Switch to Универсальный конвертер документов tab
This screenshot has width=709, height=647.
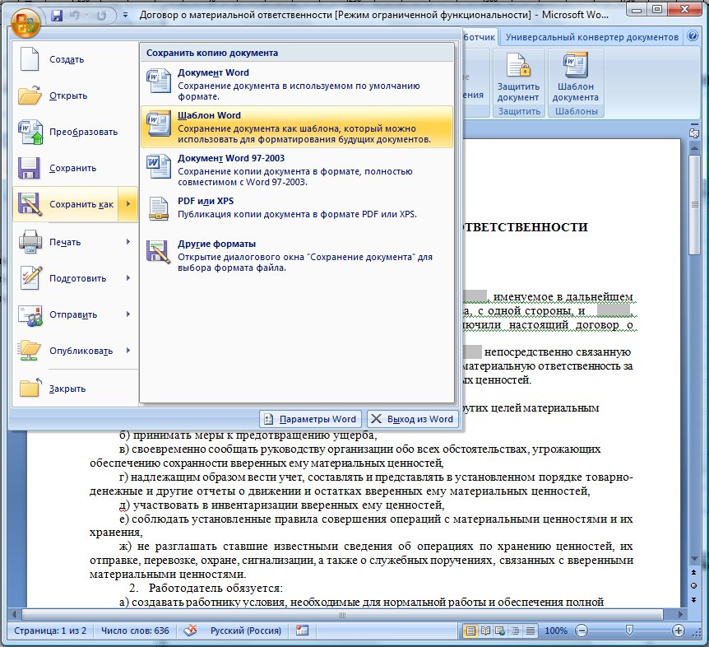point(591,37)
